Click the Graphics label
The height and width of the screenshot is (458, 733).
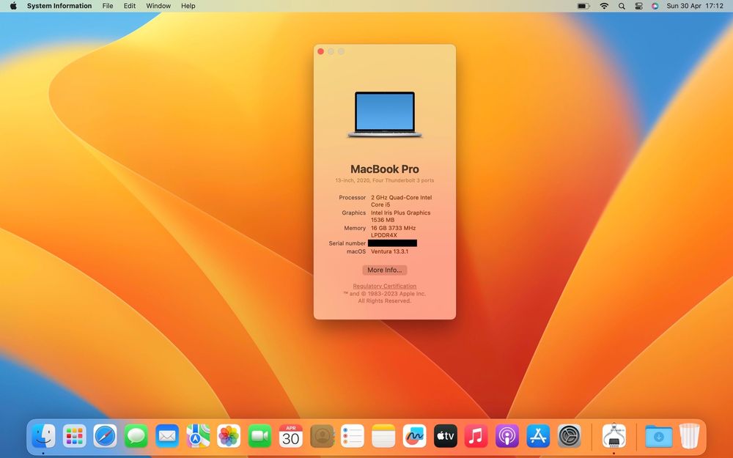pos(353,213)
